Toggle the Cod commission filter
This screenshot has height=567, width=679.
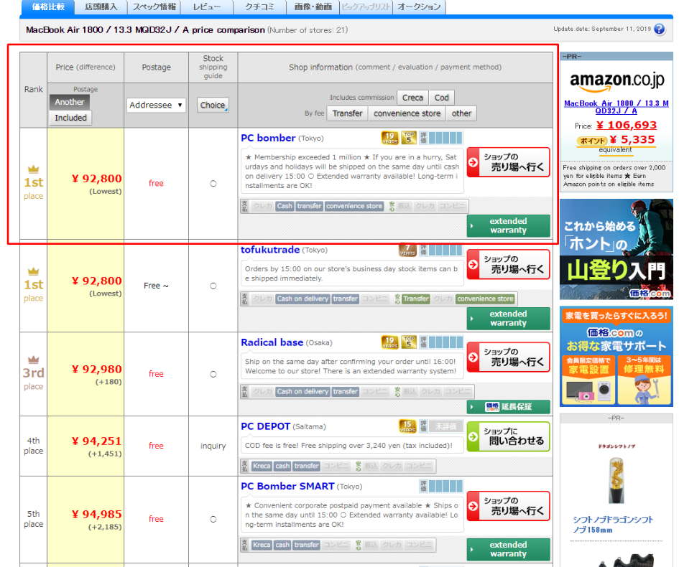[442, 98]
